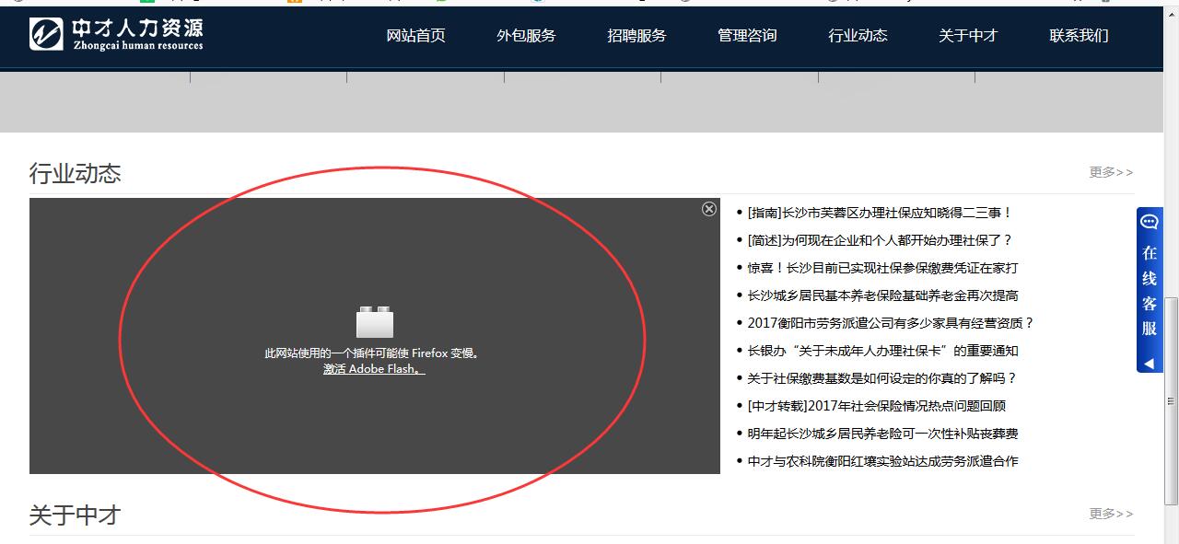The height and width of the screenshot is (544, 1179).
Task: Open the 联系我们 menu item
Action: pyautogui.click(x=1079, y=36)
